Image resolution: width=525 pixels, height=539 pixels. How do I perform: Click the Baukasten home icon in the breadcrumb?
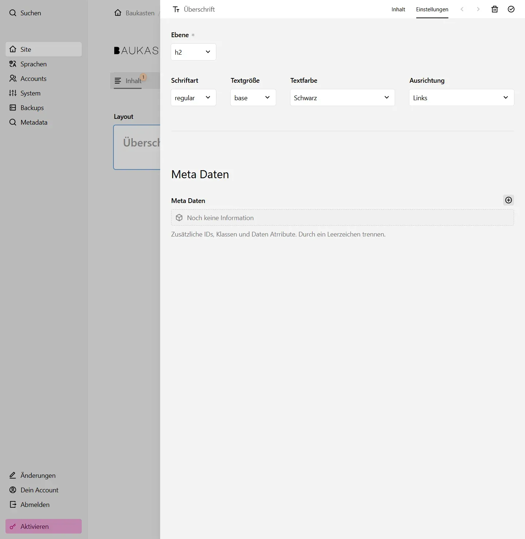click(117, 12)
